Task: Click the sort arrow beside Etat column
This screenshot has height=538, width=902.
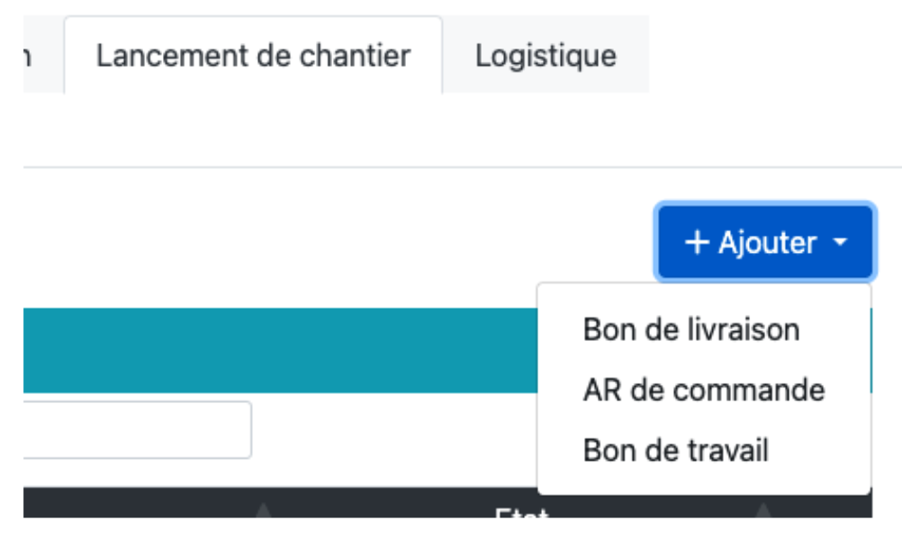Action: (x=762, y=511)
